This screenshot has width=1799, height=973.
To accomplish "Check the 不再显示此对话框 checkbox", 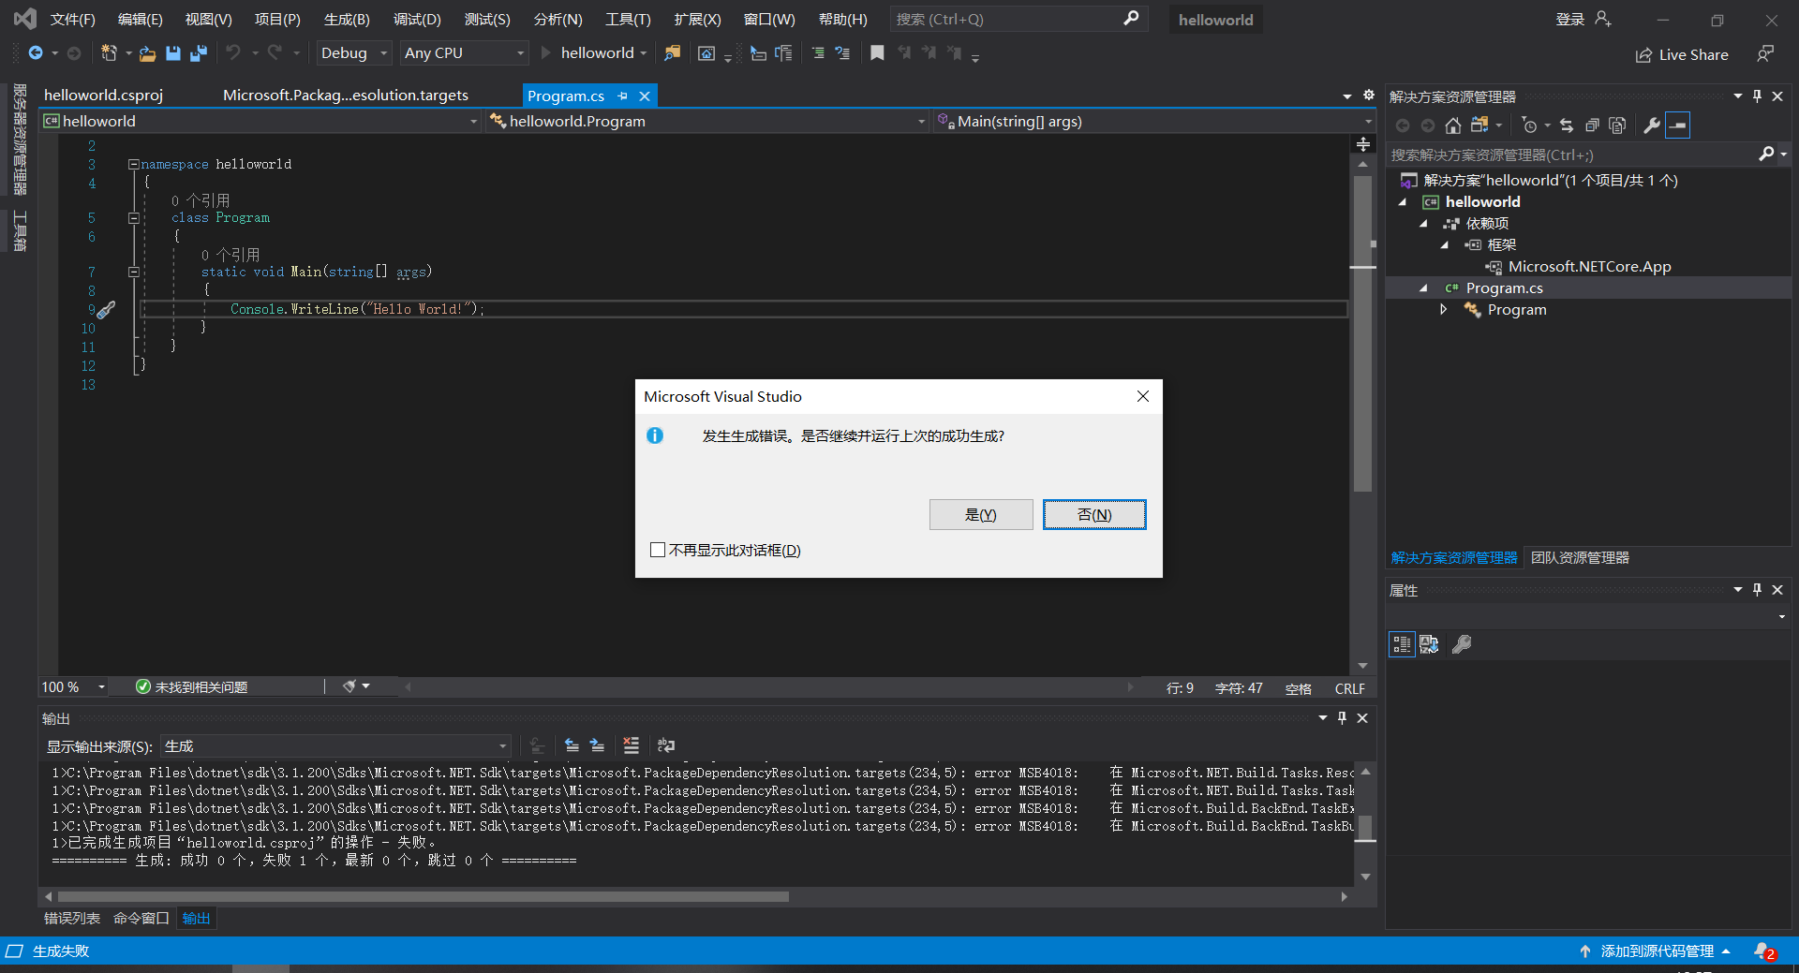I will tap(658, 550).
